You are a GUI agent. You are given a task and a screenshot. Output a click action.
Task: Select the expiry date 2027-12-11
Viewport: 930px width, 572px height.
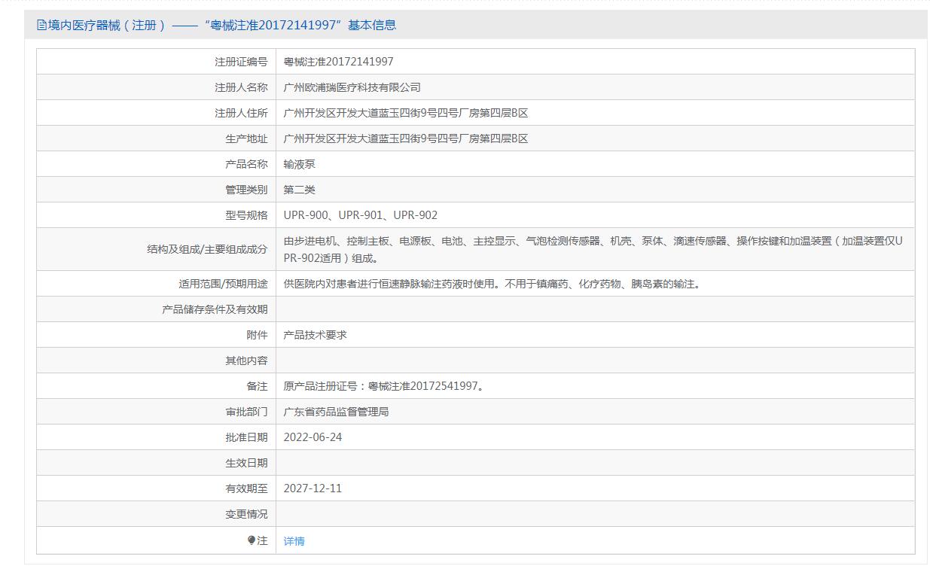(313, 488)
